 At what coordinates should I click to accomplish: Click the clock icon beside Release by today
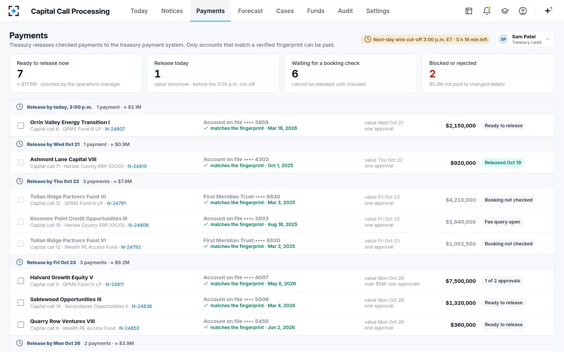pyautogui.click(x=20, y=107)
